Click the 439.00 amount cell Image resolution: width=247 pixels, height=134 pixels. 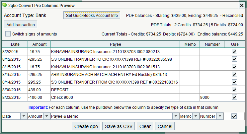point(40,90)
